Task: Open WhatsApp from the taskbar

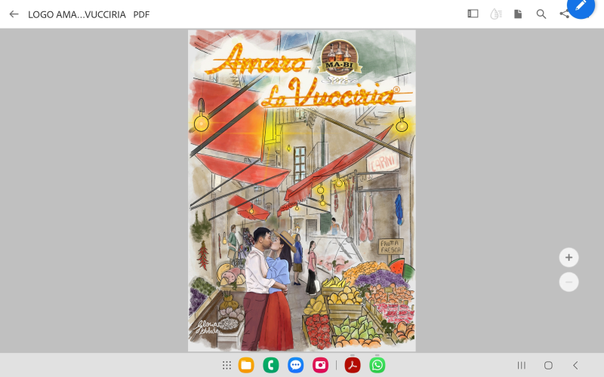Action: [377, 365]
